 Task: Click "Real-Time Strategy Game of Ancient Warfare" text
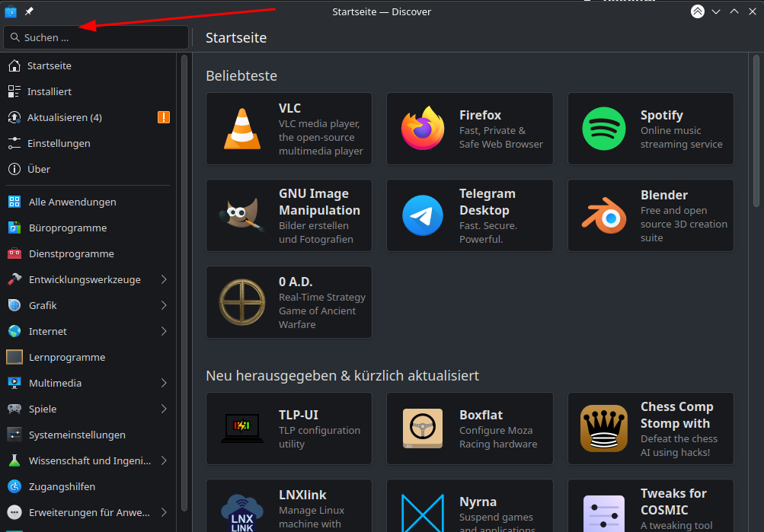point(321,311)
